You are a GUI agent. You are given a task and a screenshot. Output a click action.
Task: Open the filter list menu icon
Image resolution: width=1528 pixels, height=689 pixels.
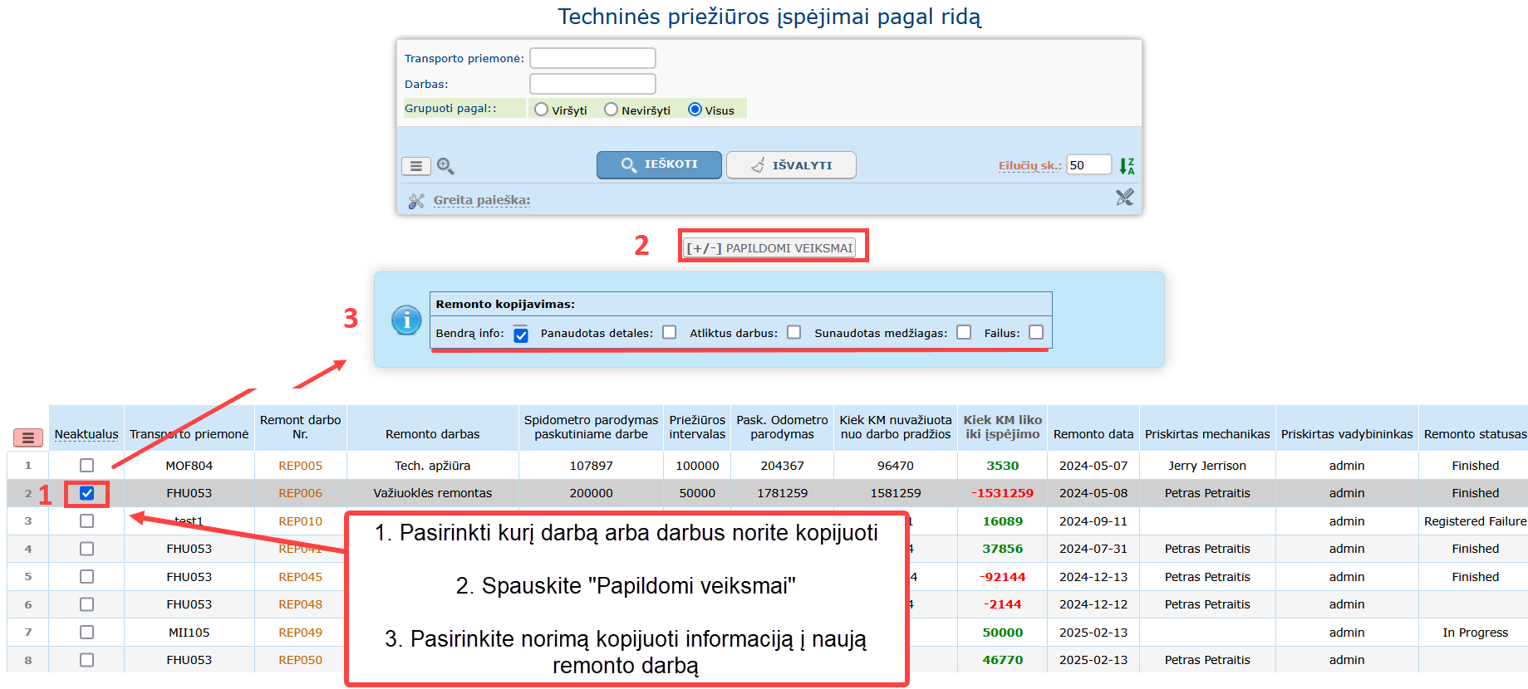tap(416, 166)
